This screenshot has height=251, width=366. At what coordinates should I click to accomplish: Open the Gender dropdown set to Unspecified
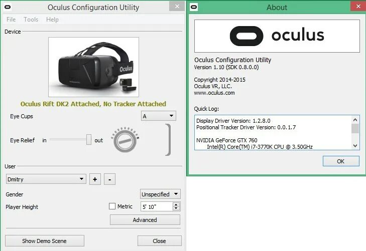click(x=160, y=194)
